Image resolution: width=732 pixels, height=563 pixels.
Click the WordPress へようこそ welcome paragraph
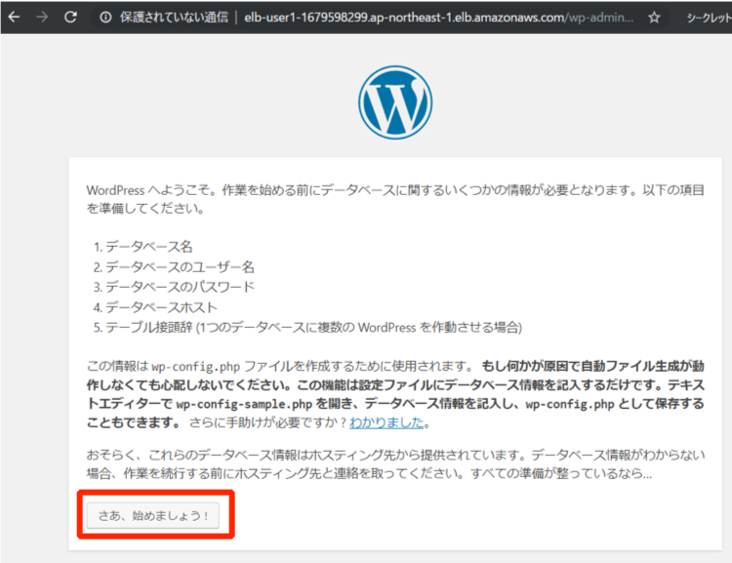coord(395,199)
